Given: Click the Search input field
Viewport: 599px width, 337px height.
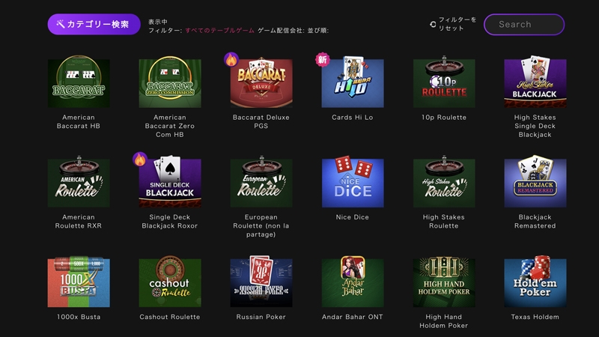Looking at the screenshot, I should [x=524, y=25].
